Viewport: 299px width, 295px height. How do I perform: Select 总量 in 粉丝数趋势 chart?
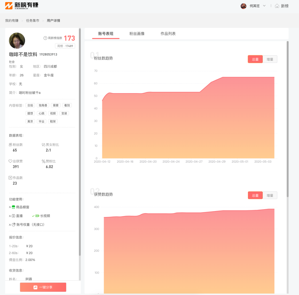tap(255, 59)
